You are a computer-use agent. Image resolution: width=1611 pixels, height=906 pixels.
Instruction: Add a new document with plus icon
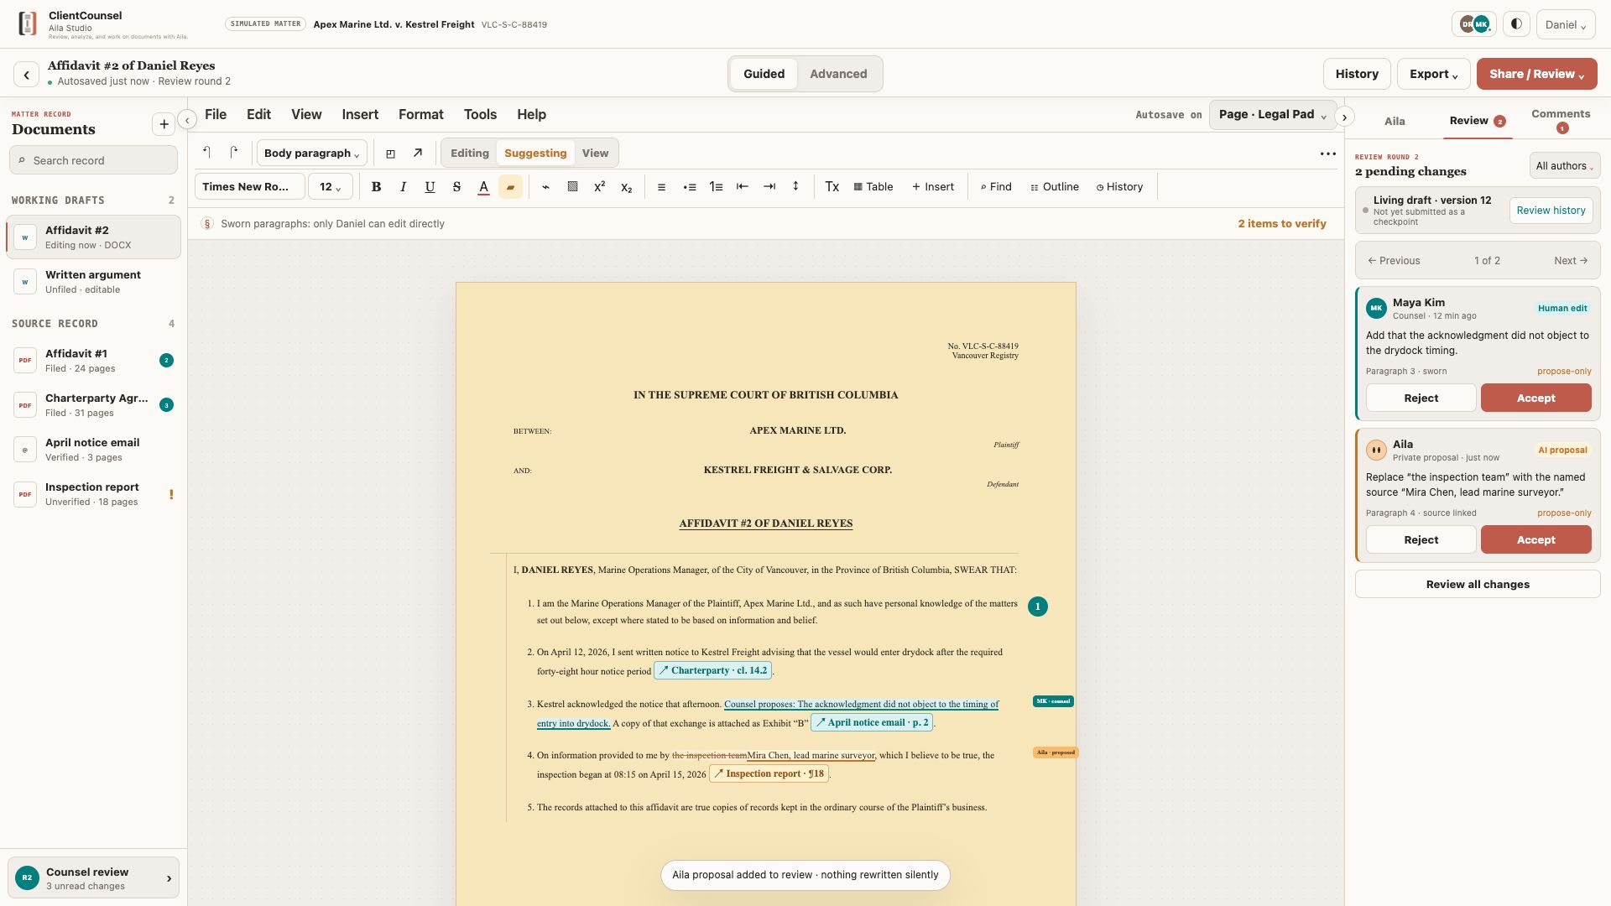click(164, 124)
